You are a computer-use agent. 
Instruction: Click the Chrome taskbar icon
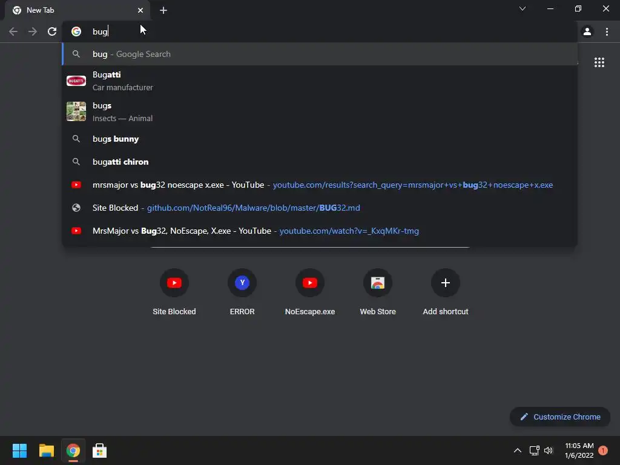tap(73, 450)
